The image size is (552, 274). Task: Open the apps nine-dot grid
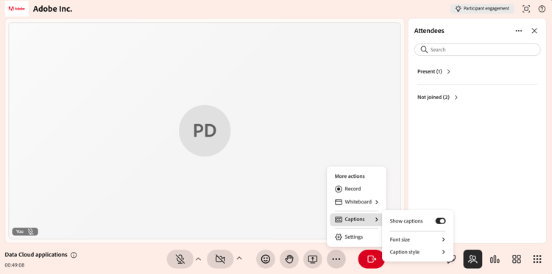coord(537,259)
